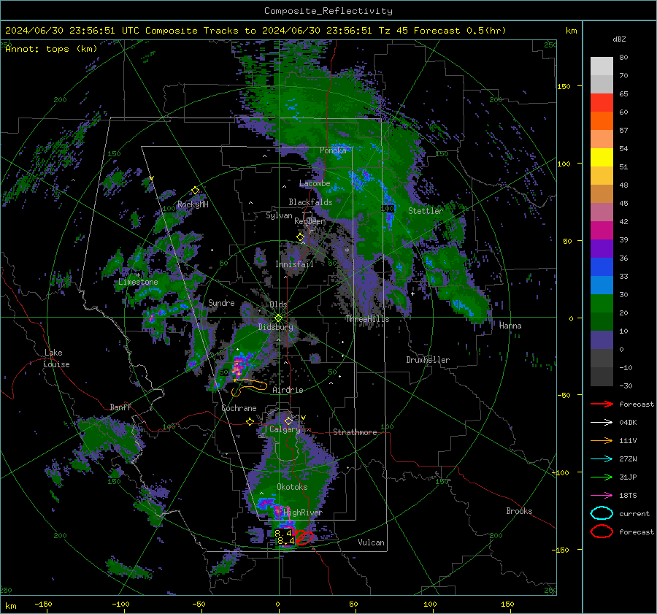Click the Sylvan town label
This screenshot has height=614, width=657.
(279, 215)
